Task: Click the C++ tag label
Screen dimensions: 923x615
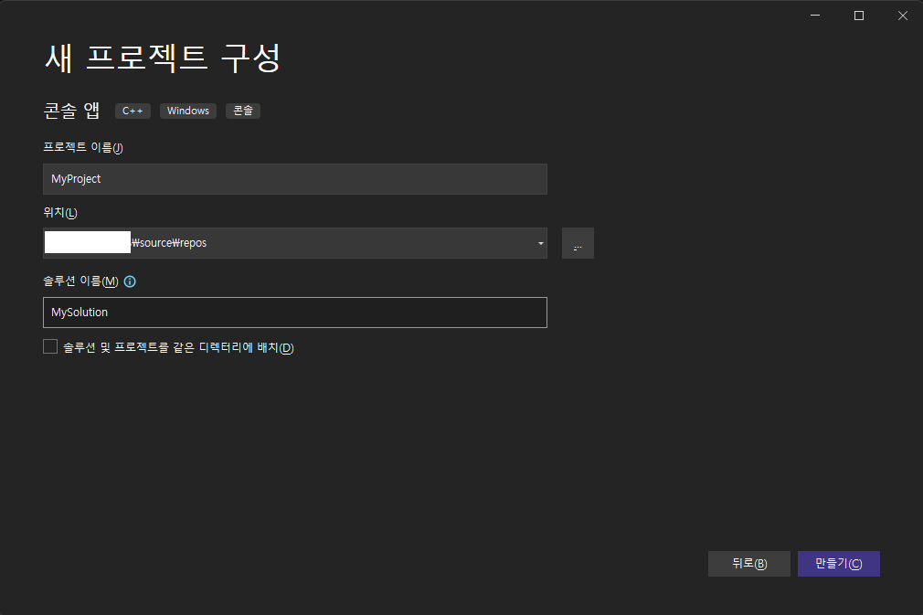Action: pos(133,111)
